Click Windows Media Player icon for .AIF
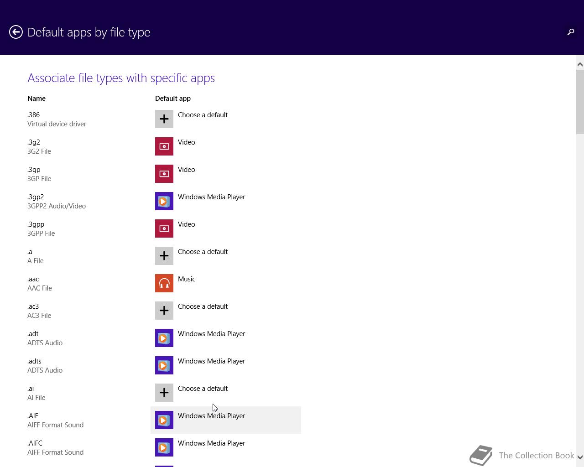584x467 pixels. coord(164,420)
